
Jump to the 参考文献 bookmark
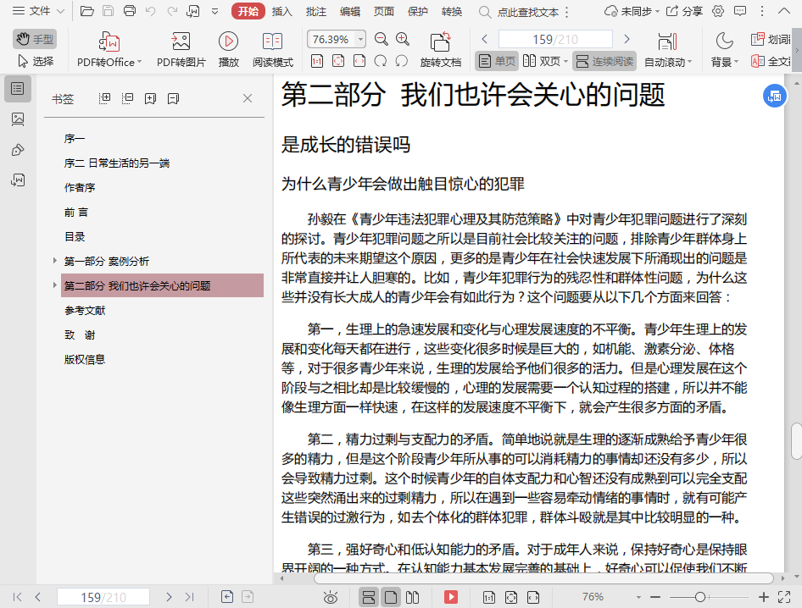click(85, 310)
